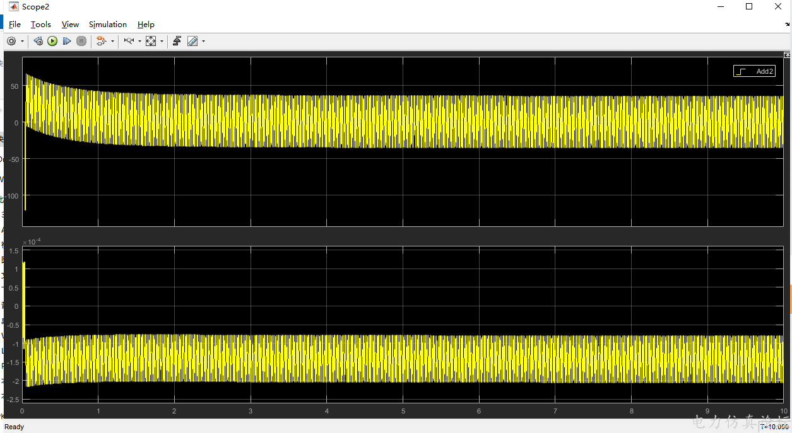
Task: Open the Simulation menu
Action: coord(108,25)
